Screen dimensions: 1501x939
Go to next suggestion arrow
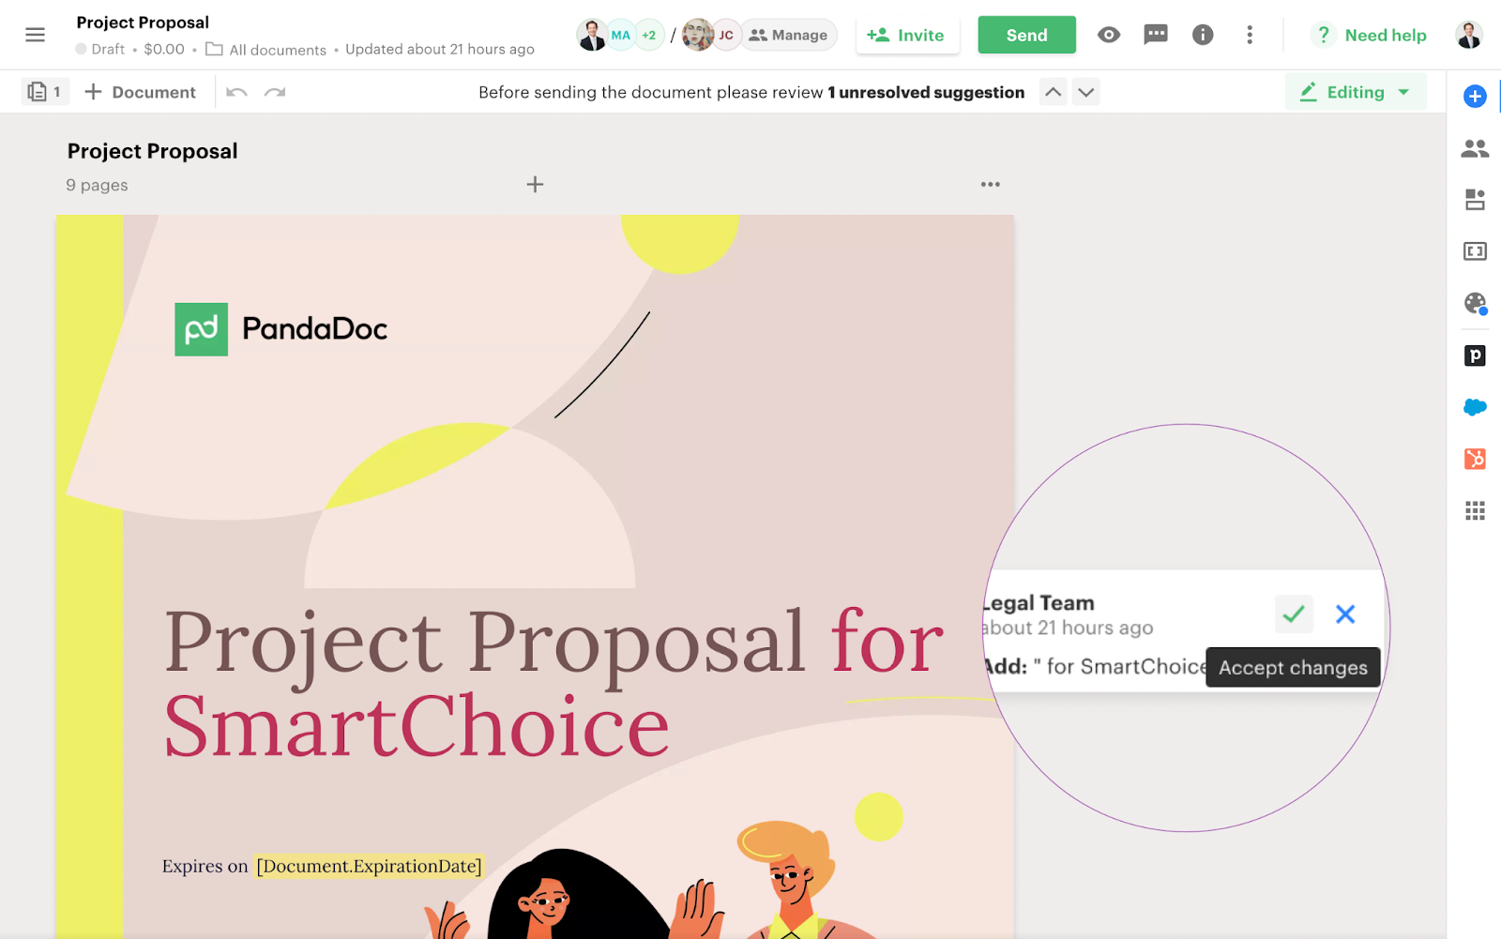click(1085, 92)
